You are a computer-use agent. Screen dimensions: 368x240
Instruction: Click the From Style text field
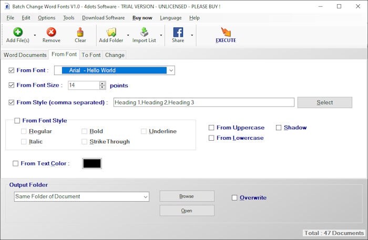tap(204, 102)
